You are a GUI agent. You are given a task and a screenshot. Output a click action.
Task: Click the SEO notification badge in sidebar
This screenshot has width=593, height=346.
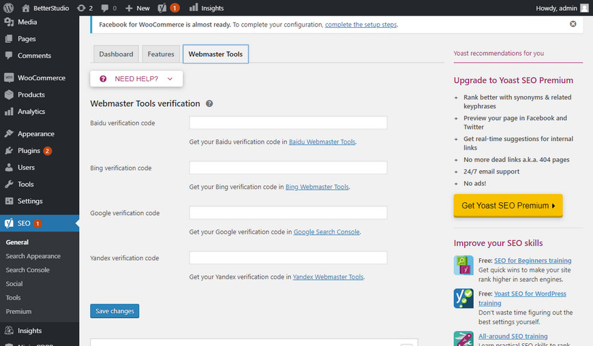point(37,223)
